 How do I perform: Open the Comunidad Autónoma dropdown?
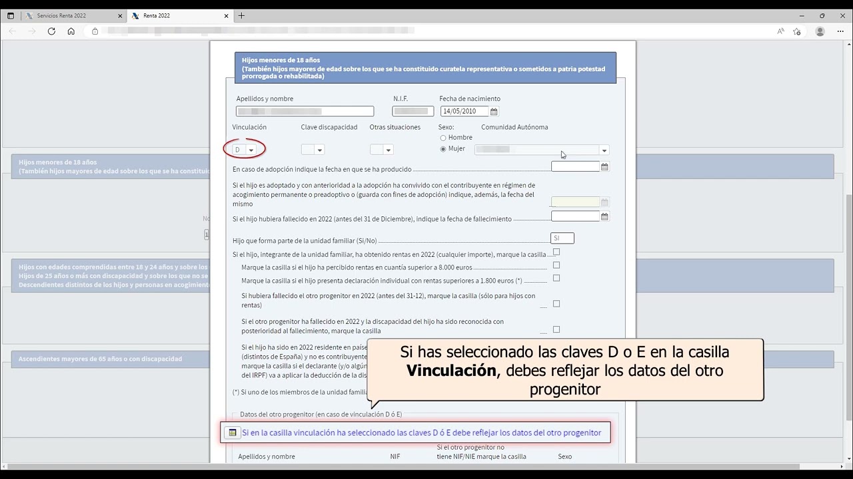click(x=604, y=150)
